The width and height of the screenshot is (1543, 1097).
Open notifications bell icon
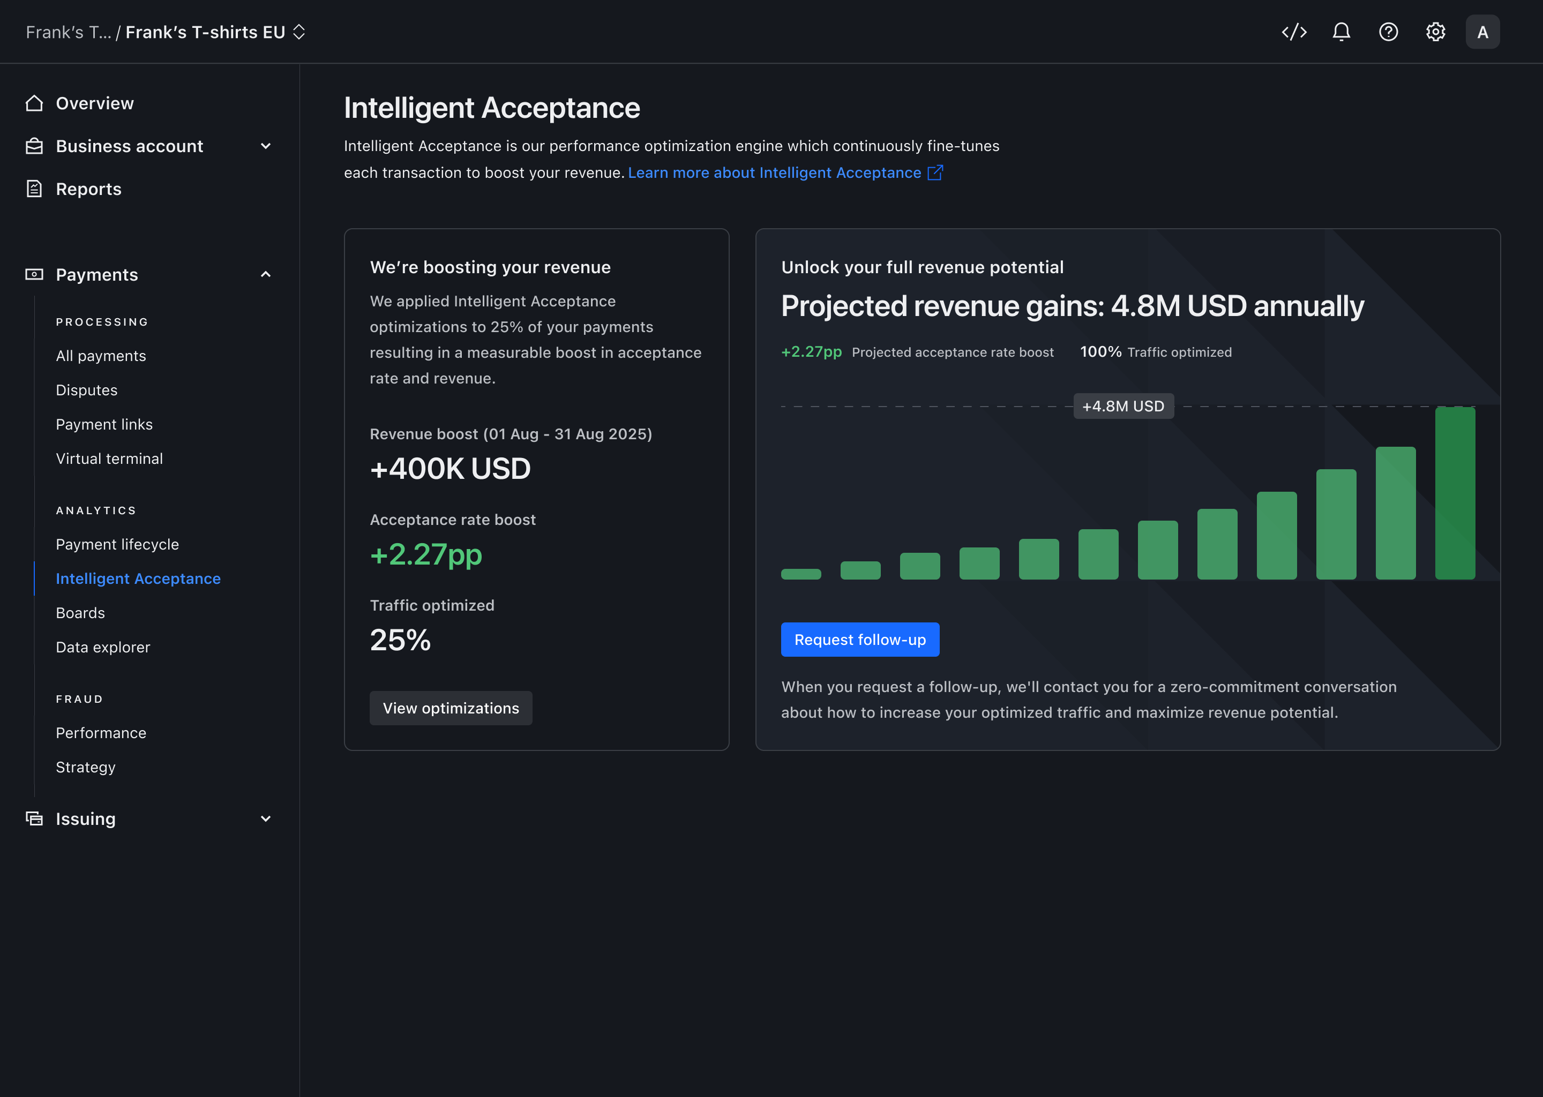pyautogui.click(x=1341, y=32)
